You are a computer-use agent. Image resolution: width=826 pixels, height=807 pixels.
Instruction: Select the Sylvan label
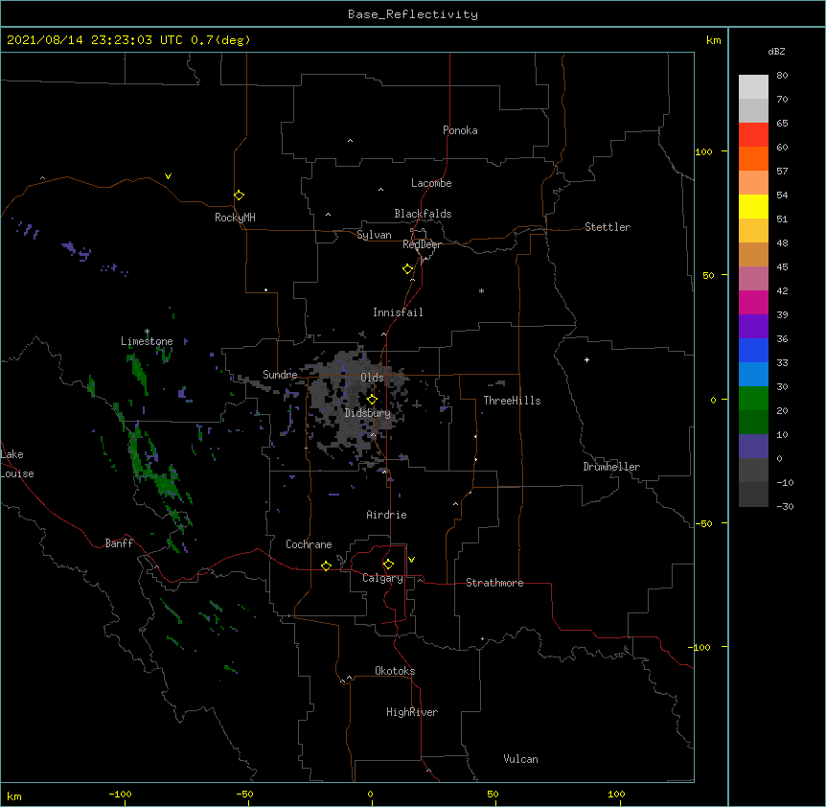click(374, 235)
